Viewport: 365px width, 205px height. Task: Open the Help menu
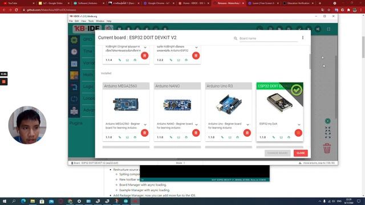coord(109,21)
